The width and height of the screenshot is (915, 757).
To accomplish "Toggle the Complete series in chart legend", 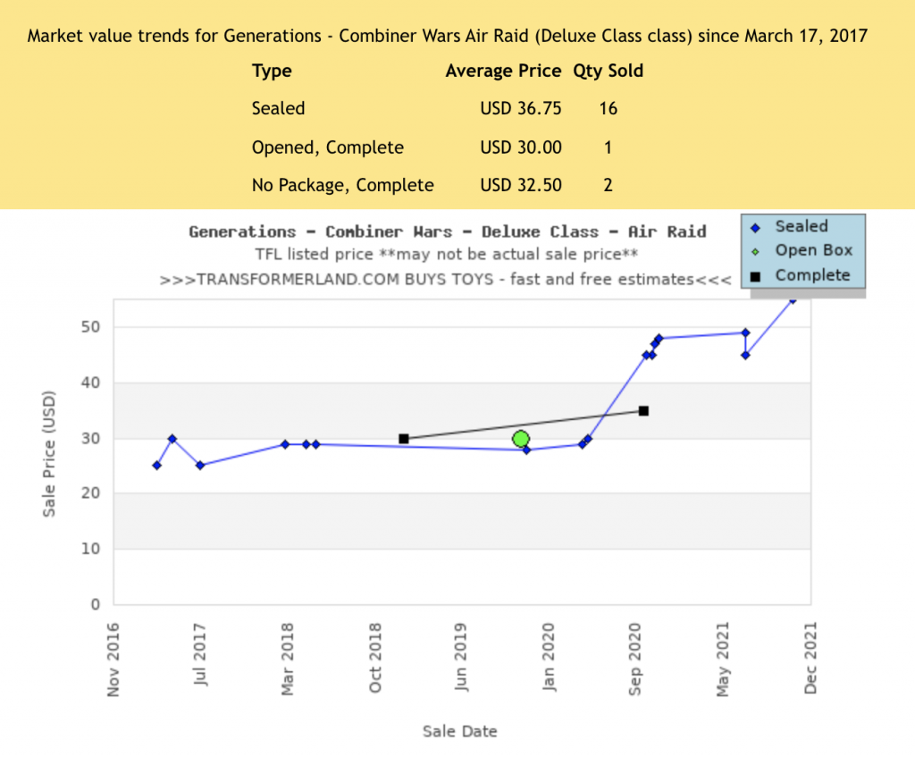I will (x=801, y=275).
